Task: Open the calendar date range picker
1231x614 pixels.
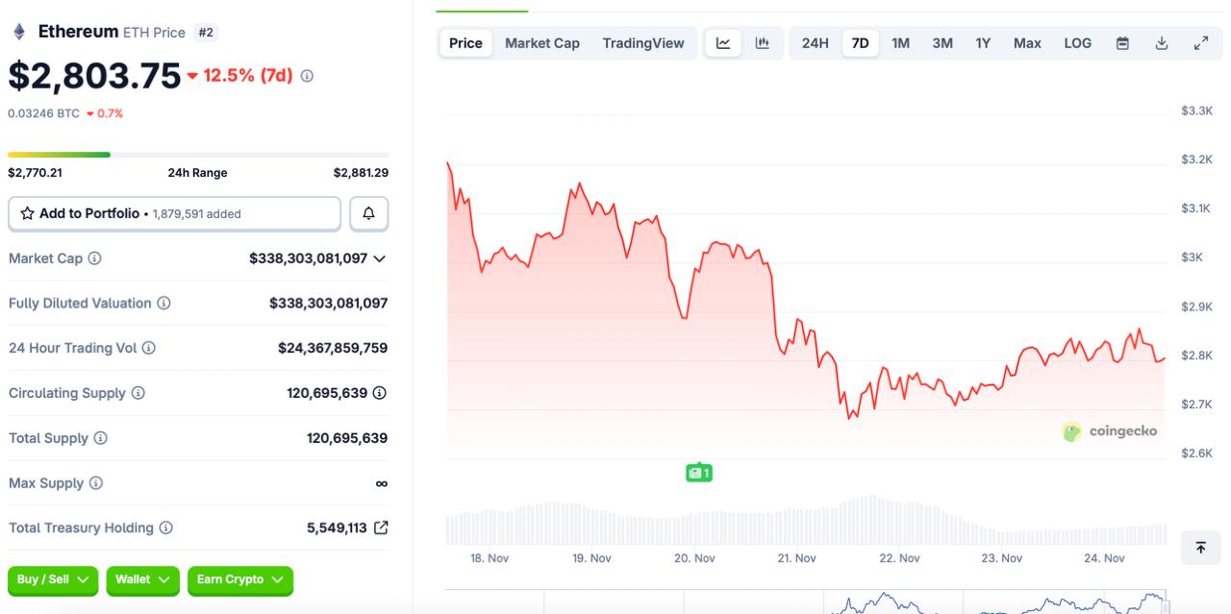Action: click(x=1121, y=42)
